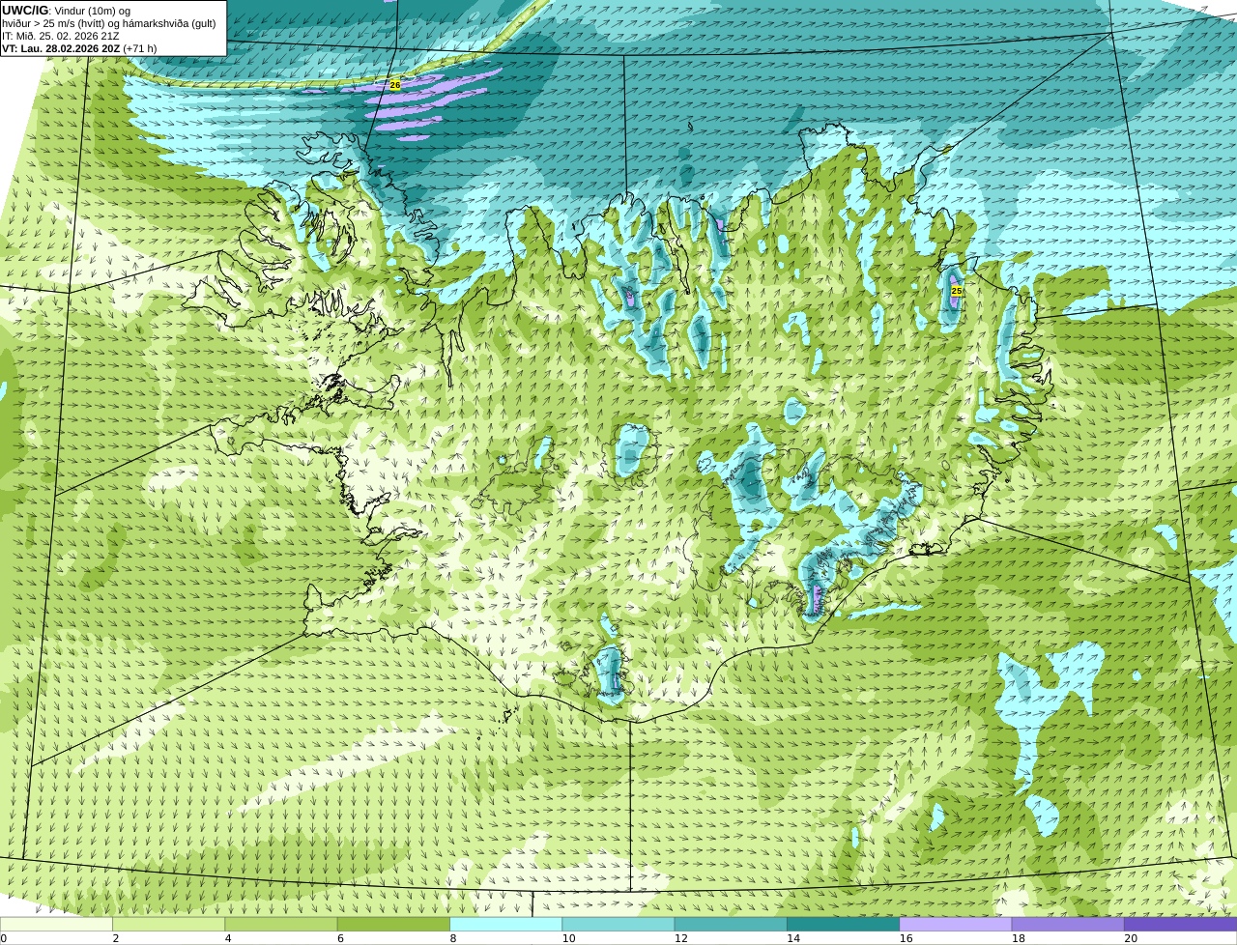This screenshot has height=945, width=1237.
Task: Pick the turquoise 10–12 colorbar segment
Action: point(618,924)
